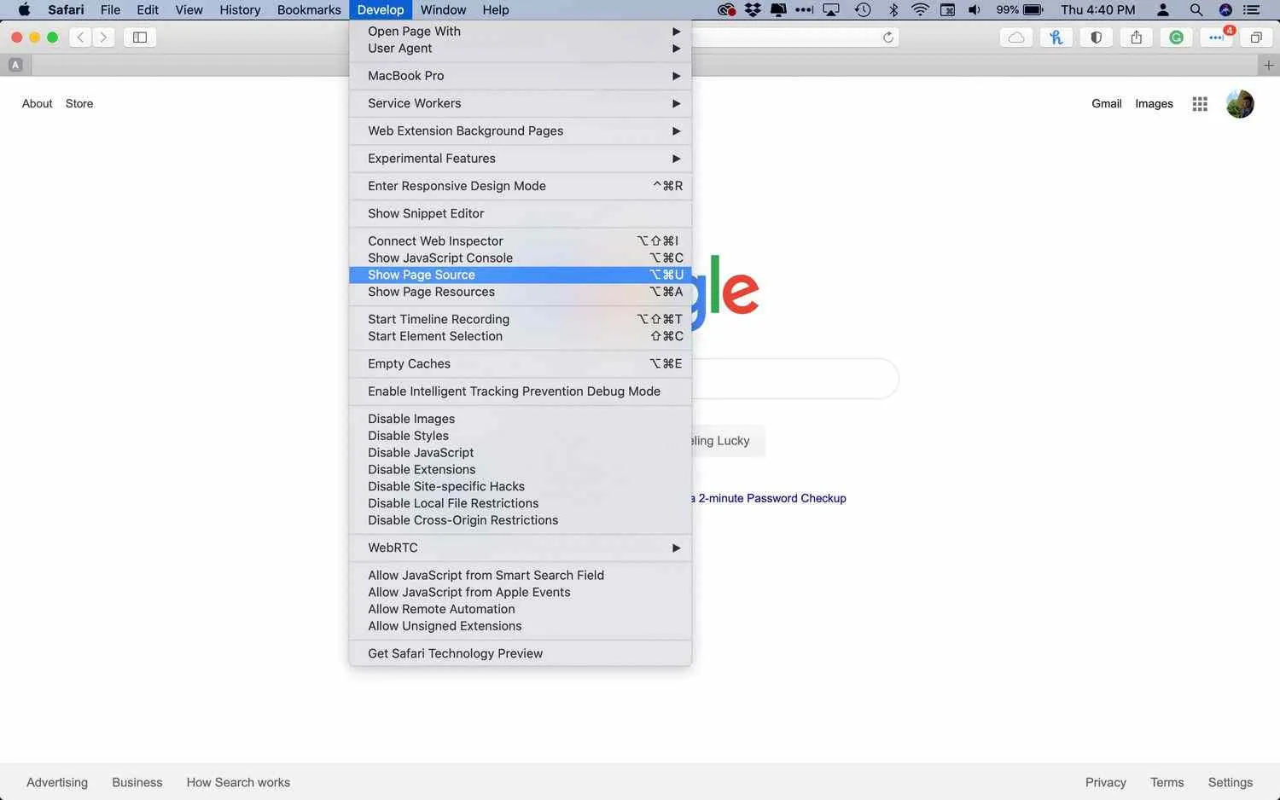Viewport: 1280px width, 800px height.
Task: Open the Store link
Action: tap(79, 104)
